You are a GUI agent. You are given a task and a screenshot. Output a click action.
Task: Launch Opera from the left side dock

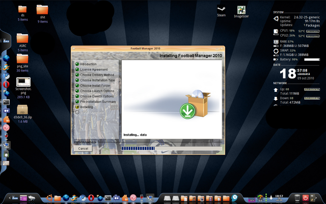[6, 84]
